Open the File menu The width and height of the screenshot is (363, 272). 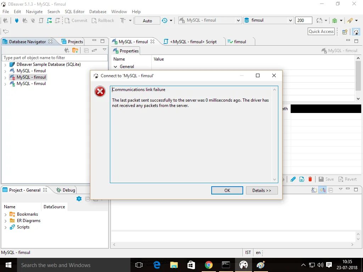click(x=6, y=12)
